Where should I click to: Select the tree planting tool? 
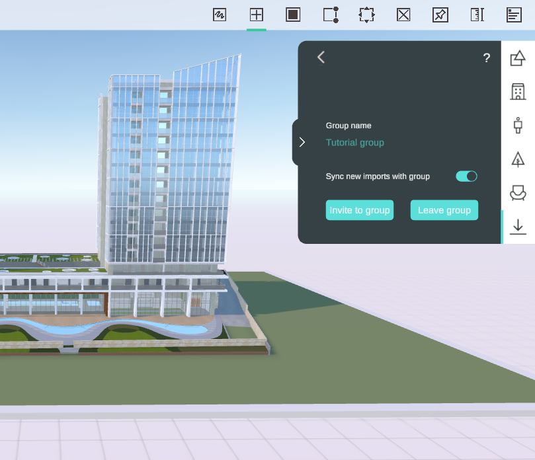tap(518, 159)
